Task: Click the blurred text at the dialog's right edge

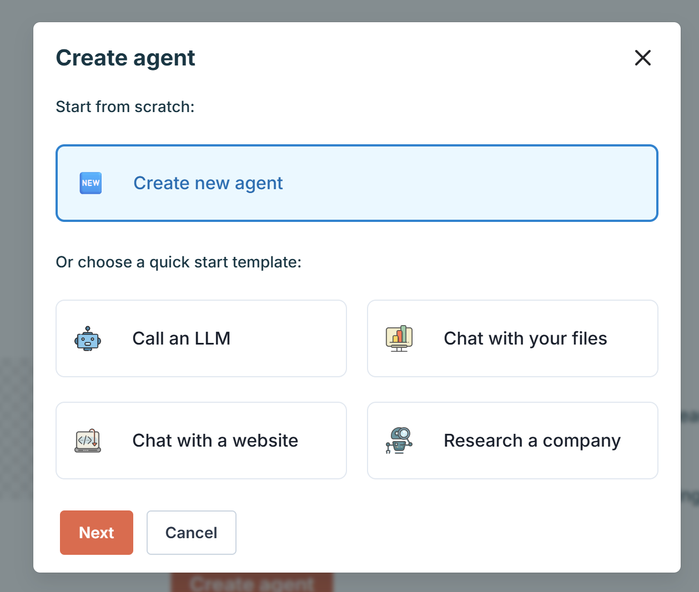Action: pos(690,416)
